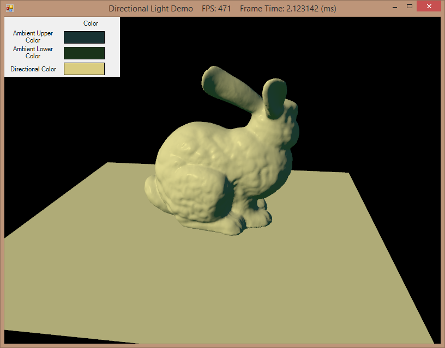Click the "Color" column header

click(91, 23)
